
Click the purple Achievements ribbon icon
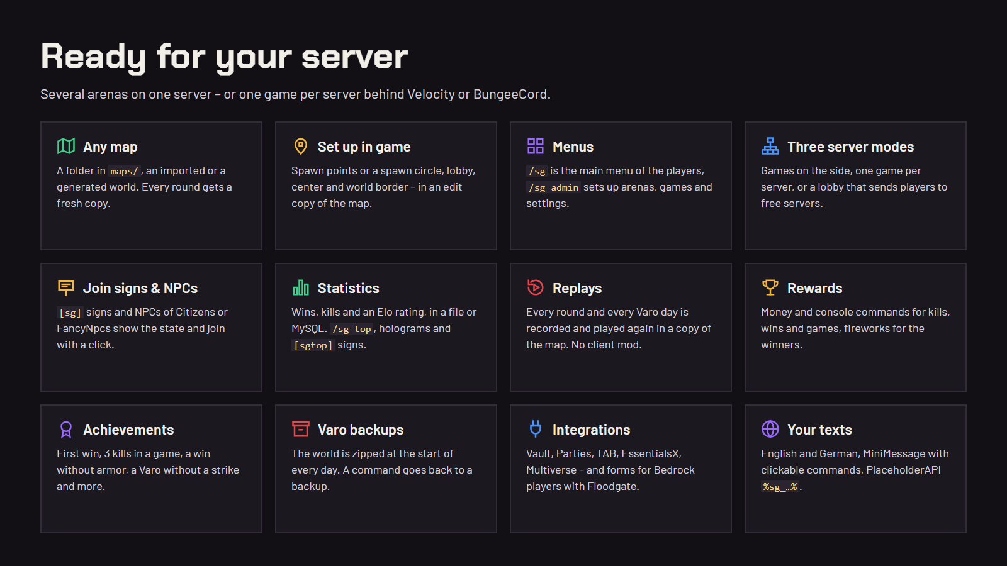tap(66, 429)
